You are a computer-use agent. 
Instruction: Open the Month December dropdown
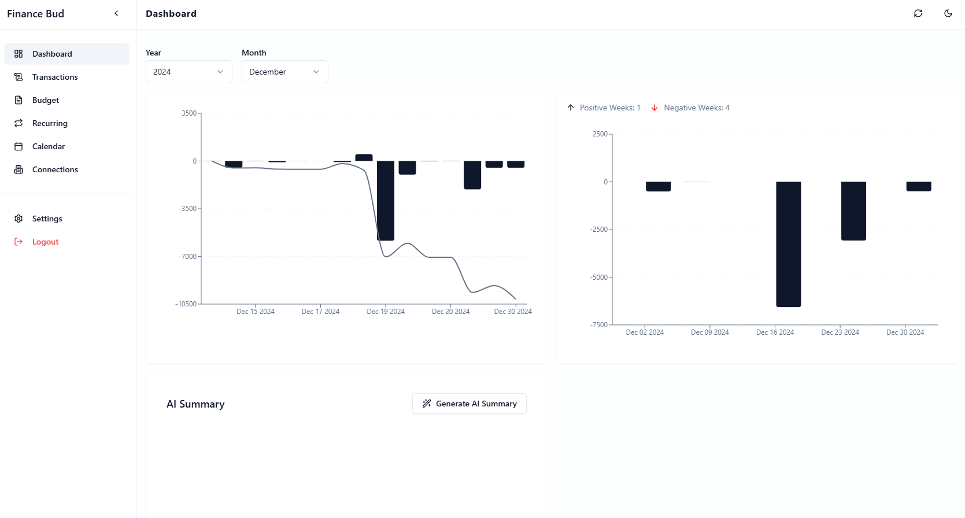coord(285,72)
